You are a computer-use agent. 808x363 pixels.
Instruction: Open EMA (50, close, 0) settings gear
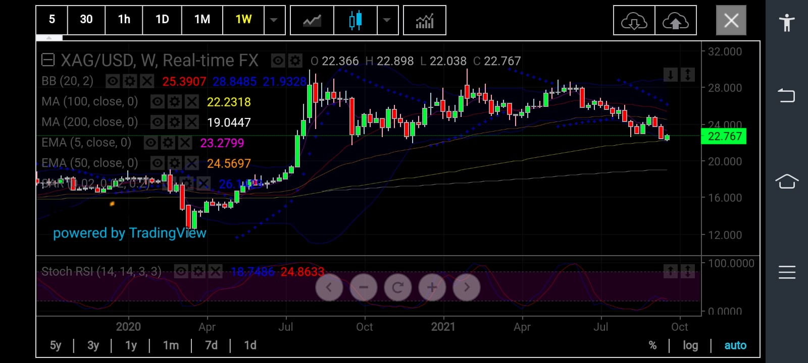tap(175, 163)
